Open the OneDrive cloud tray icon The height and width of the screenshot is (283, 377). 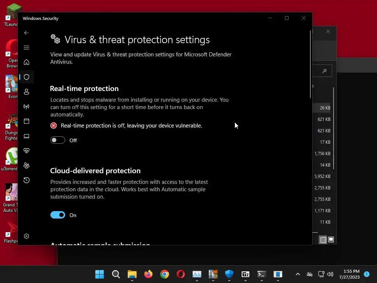310,274
